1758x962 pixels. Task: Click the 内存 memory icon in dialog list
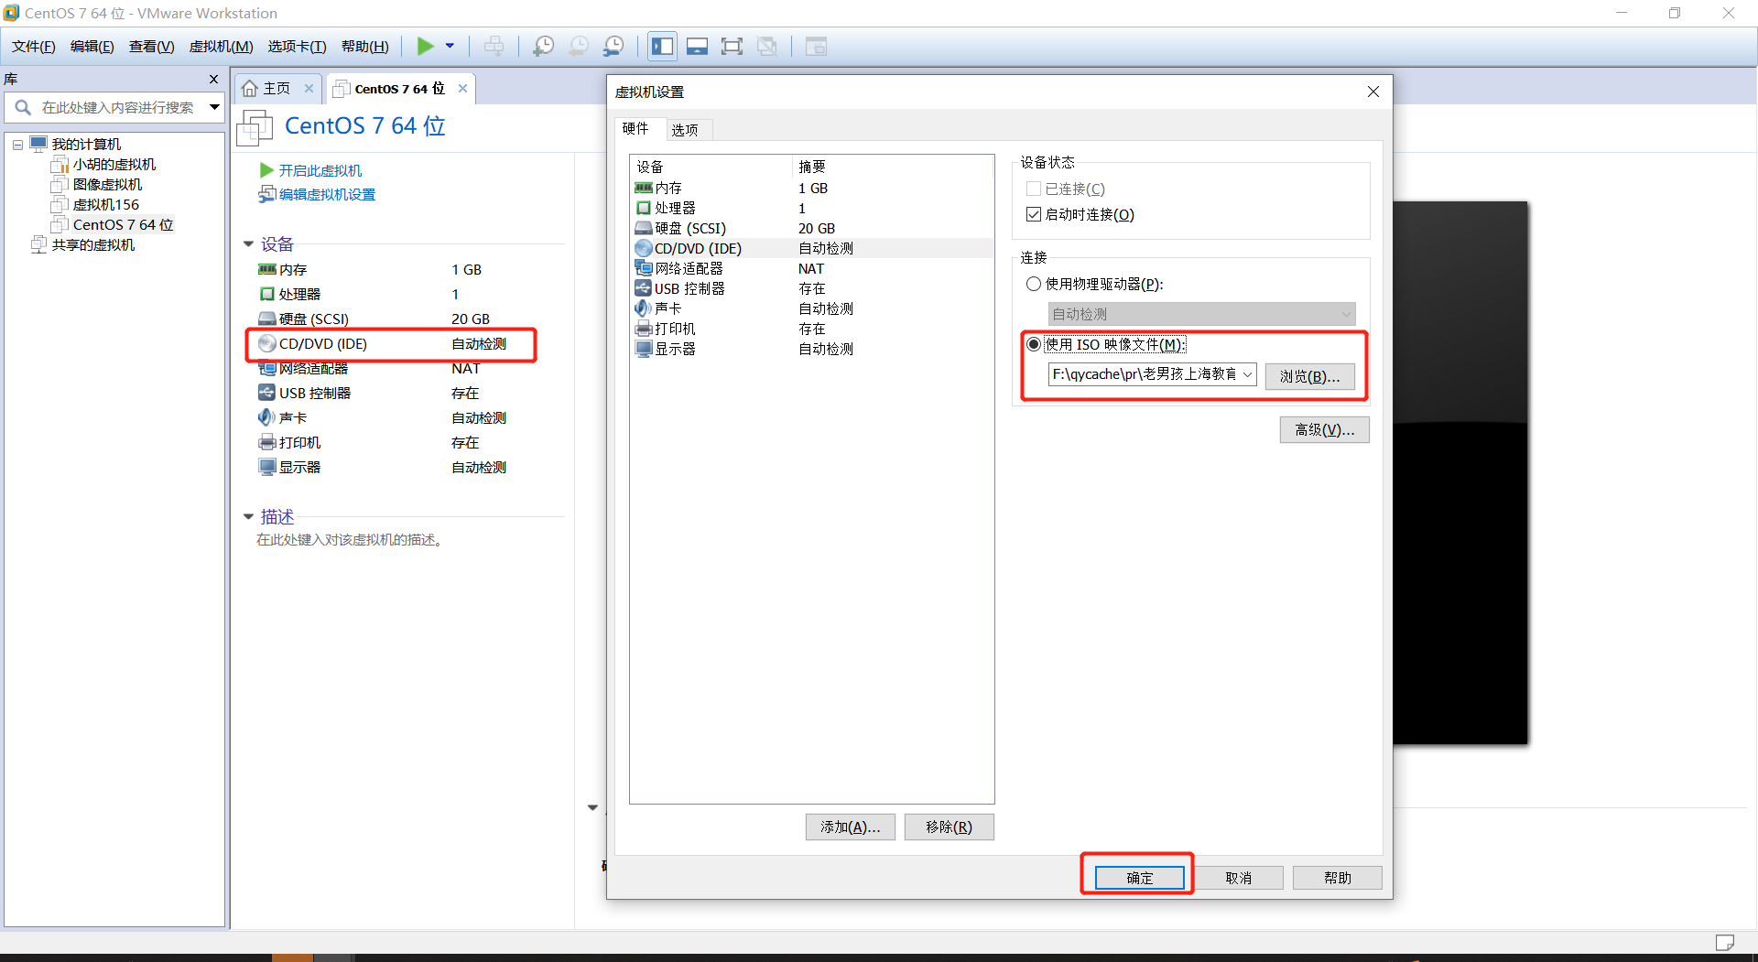click(x=644, y=188)
